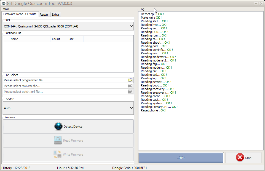
Task: Open the Extra tab
Action: click(55, 15)
